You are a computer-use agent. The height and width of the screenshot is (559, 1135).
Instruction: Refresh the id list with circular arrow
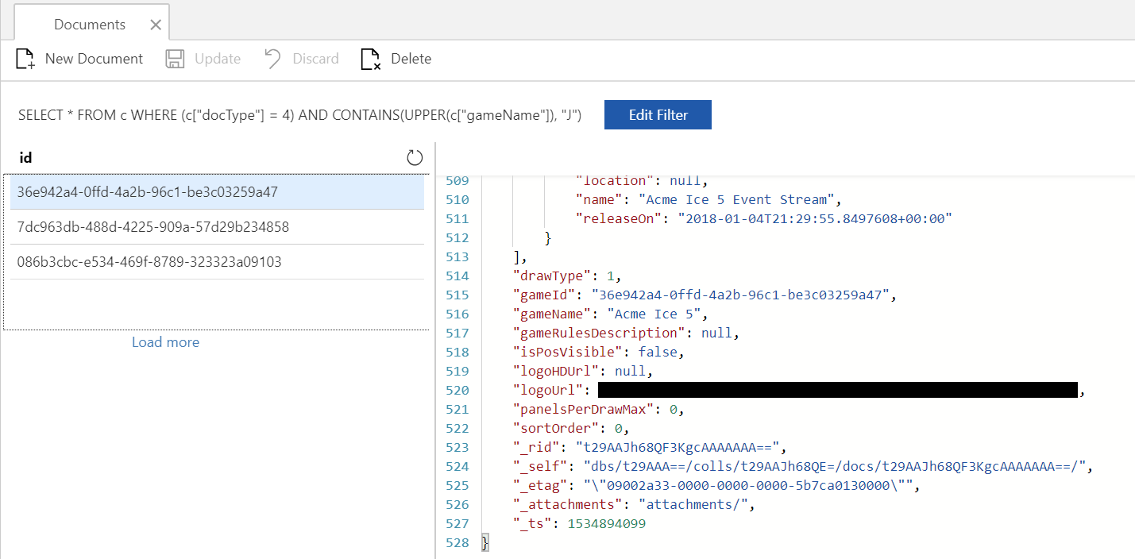coord(415,157)
